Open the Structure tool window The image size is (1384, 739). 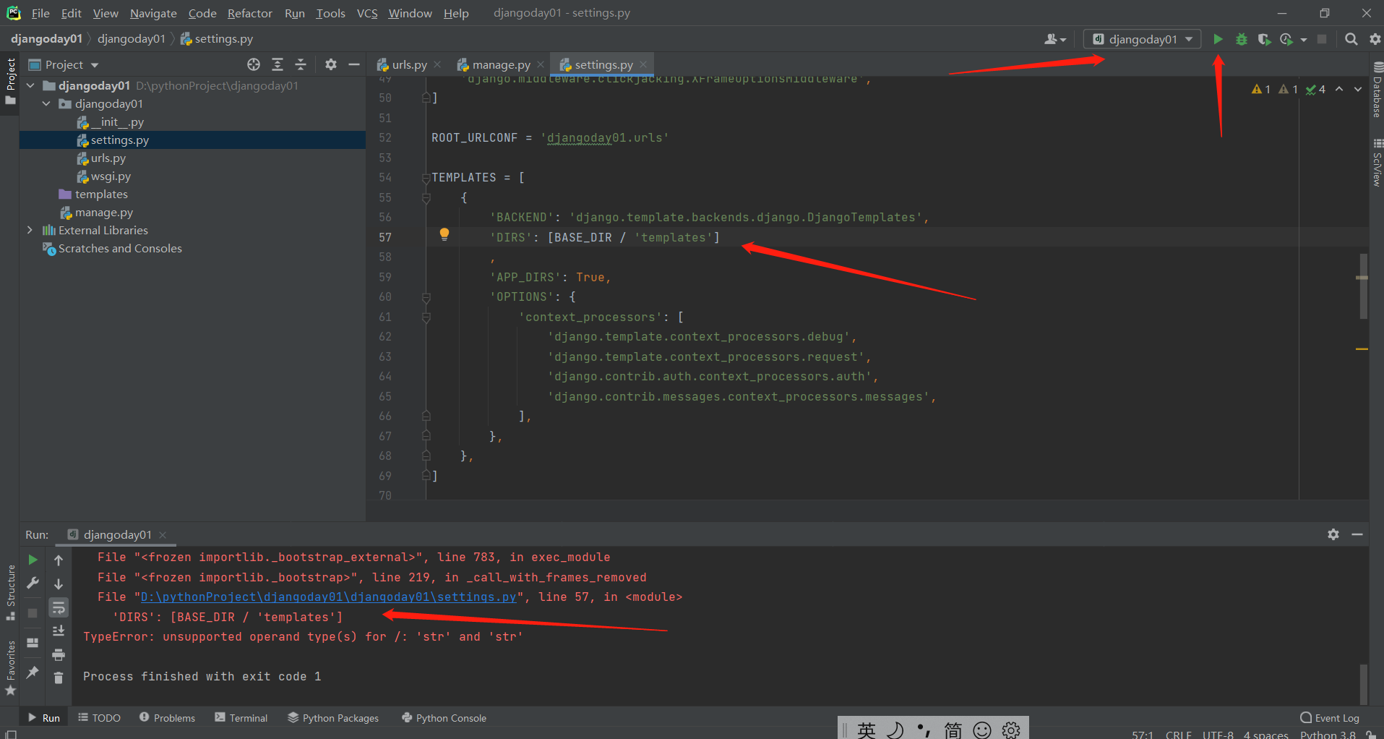pos(11,591)
